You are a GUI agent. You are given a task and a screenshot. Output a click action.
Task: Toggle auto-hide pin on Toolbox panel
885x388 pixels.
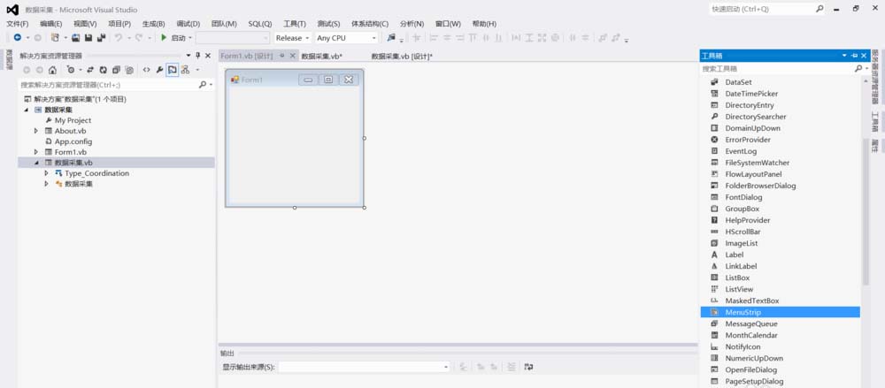click(x=855, y=56)
